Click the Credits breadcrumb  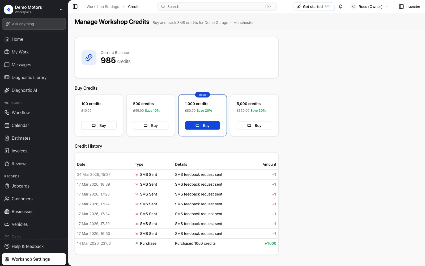click(134, 7)
